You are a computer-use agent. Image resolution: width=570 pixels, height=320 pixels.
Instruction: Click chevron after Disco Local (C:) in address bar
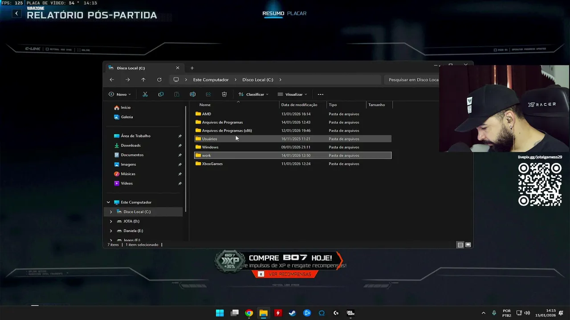(x=281, y=80)
